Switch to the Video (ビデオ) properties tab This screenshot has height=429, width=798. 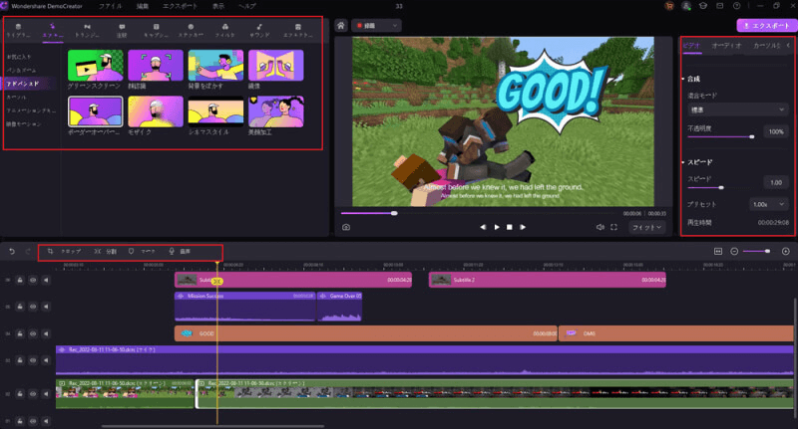tap(691, 46)
